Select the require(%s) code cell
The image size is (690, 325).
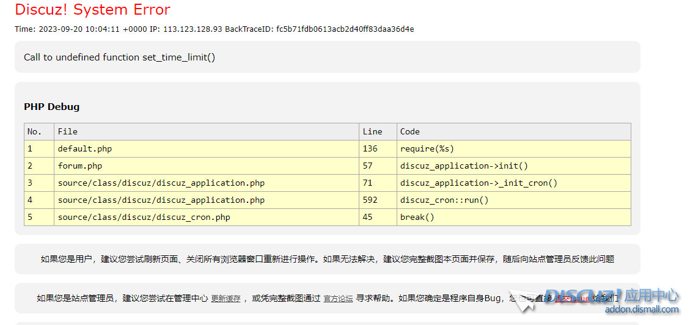513,148
